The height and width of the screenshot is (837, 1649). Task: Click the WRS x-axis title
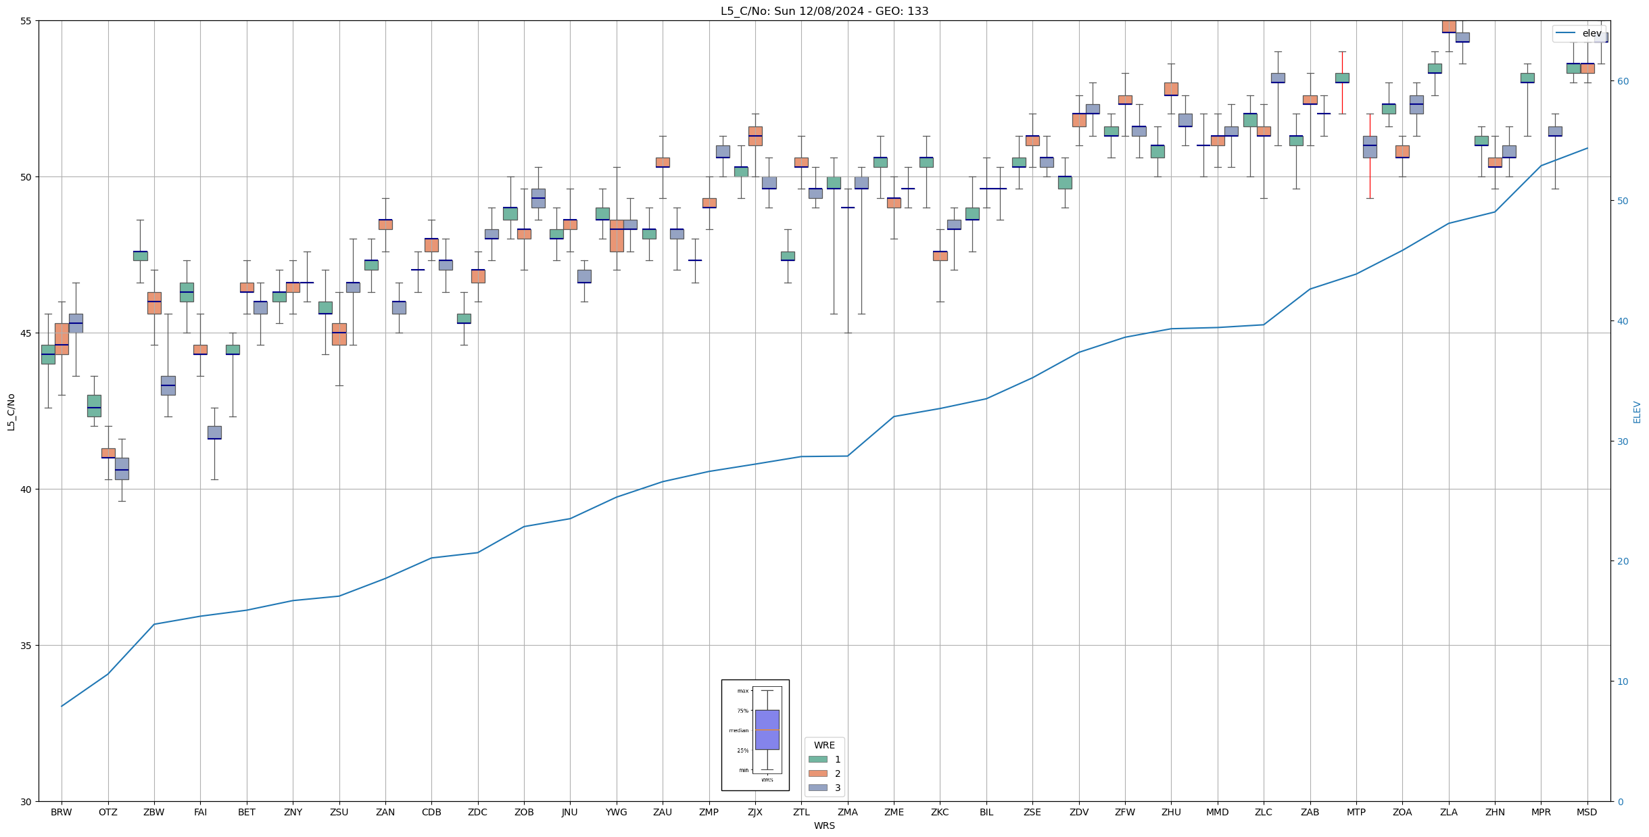[x=824, y=826]
